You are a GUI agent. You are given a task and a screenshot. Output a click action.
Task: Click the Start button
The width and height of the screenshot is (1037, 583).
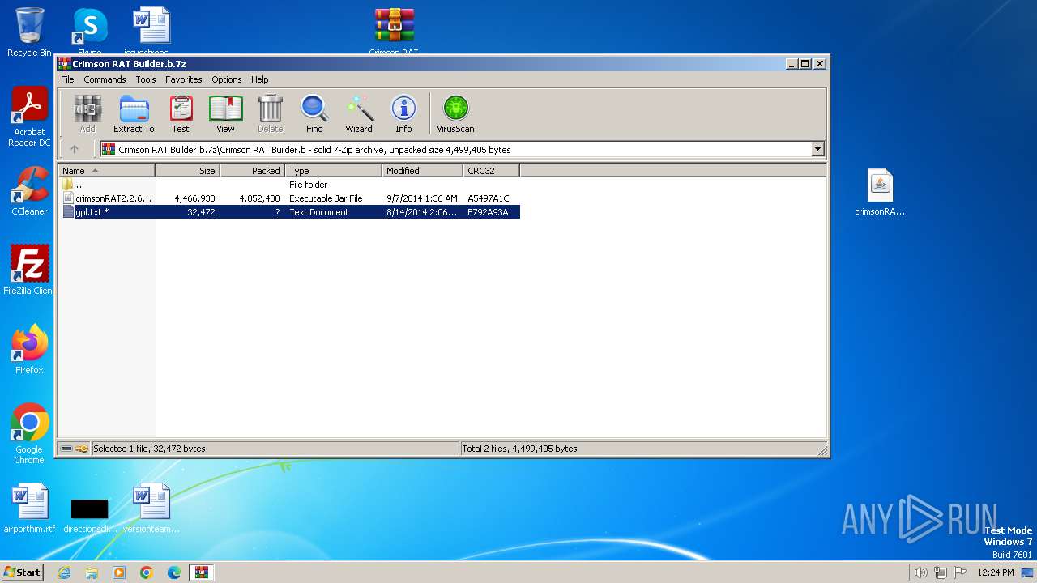pyautogui.click(x=22, y=572)
